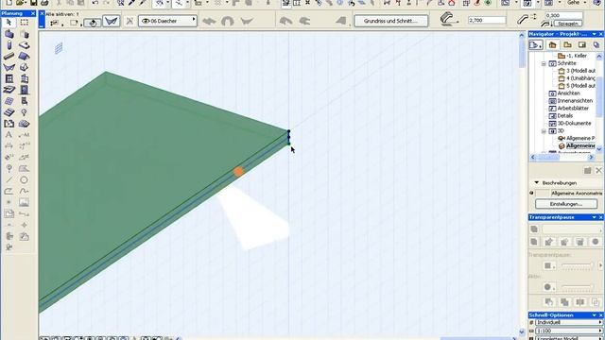Select 3D-Dokumente in the Navigator tree
Image resolution: width=605 pixels, height=340 pixels.
[x=574, y=124]
